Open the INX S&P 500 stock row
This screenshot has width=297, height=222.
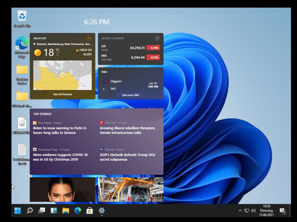click(x=131, y=57)
